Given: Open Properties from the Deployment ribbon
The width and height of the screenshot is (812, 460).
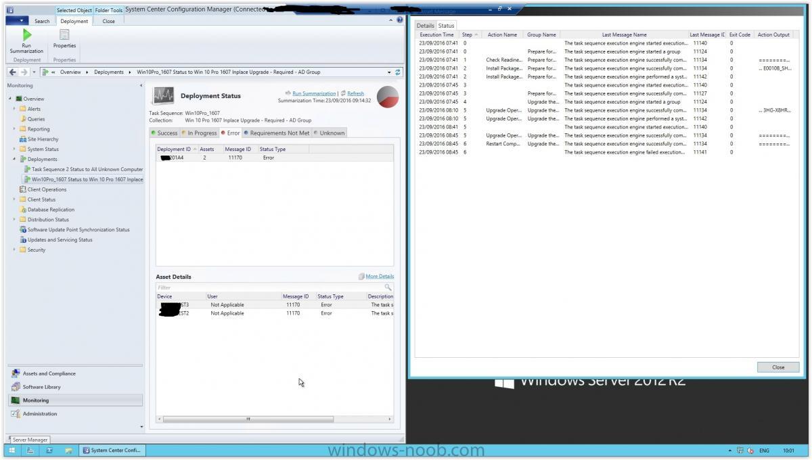Looking at the screenshot, I should [64, 39].
